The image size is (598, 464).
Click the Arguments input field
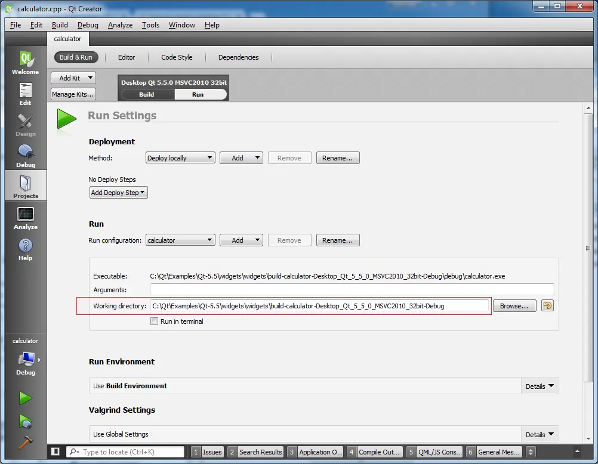352,290
